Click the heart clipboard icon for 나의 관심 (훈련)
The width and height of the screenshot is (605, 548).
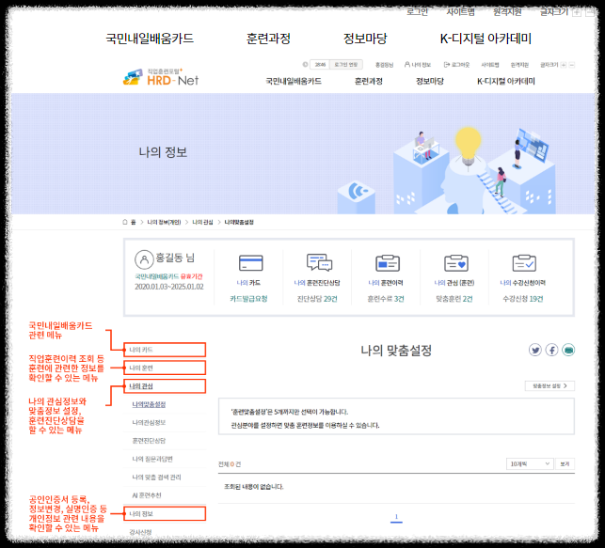[x=456, y=263]
